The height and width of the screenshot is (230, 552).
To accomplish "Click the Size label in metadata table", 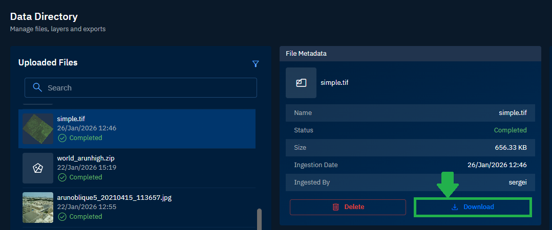I will 300,148.
